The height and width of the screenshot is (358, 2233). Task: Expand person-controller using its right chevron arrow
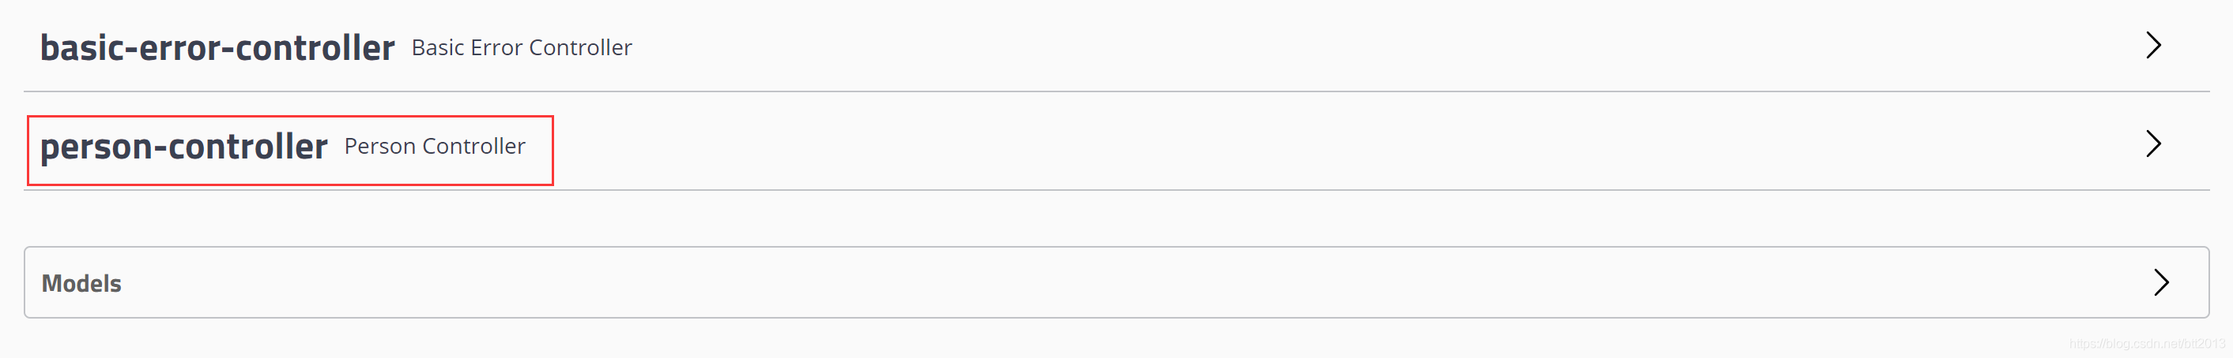[x=2153, y=144]
